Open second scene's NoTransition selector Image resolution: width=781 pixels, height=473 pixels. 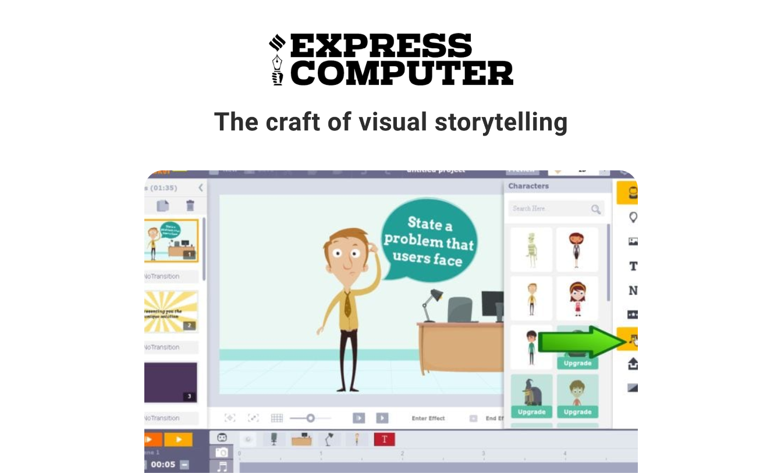(171, 347)
